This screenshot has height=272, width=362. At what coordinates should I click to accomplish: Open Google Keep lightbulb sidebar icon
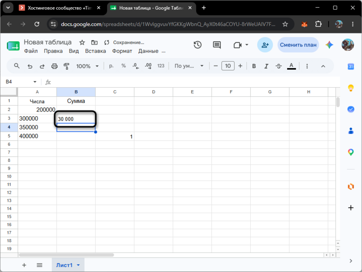pyautogui.click(x=351, y=88)
